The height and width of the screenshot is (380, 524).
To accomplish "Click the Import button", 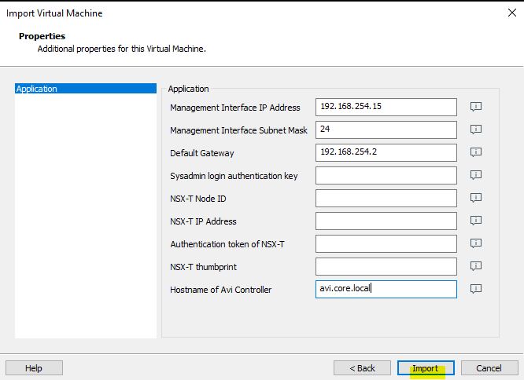I will click(426, 368).
